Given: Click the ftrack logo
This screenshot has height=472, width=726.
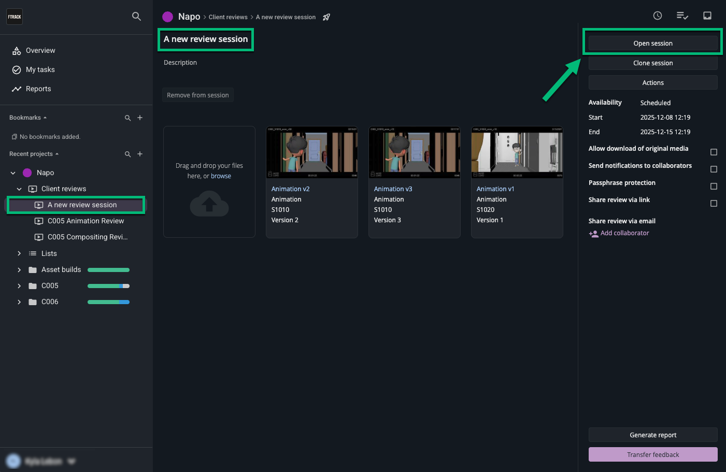Looking at the screenshot, I should click(x=15, y=17).
